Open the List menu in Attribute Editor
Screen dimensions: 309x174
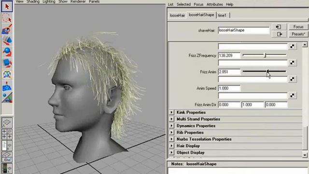(170, 4)
